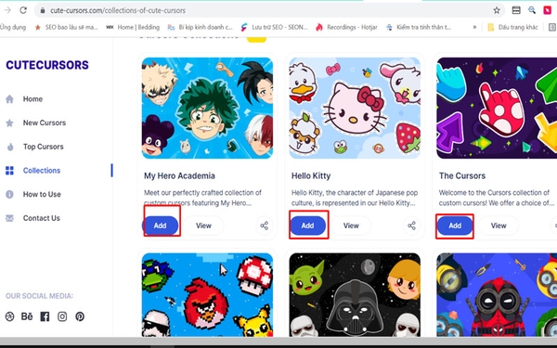Open Top Cursors in the sidebar menu
Viewport: 557px width, 348px height.
pos(44,147)
